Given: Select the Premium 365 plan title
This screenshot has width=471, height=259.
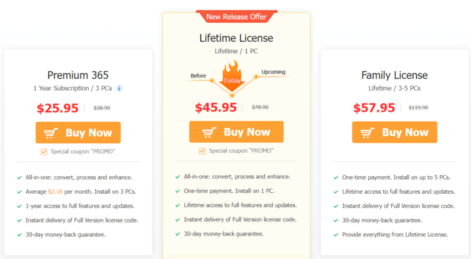Looking at the screenshot, I should pos(78,75).
